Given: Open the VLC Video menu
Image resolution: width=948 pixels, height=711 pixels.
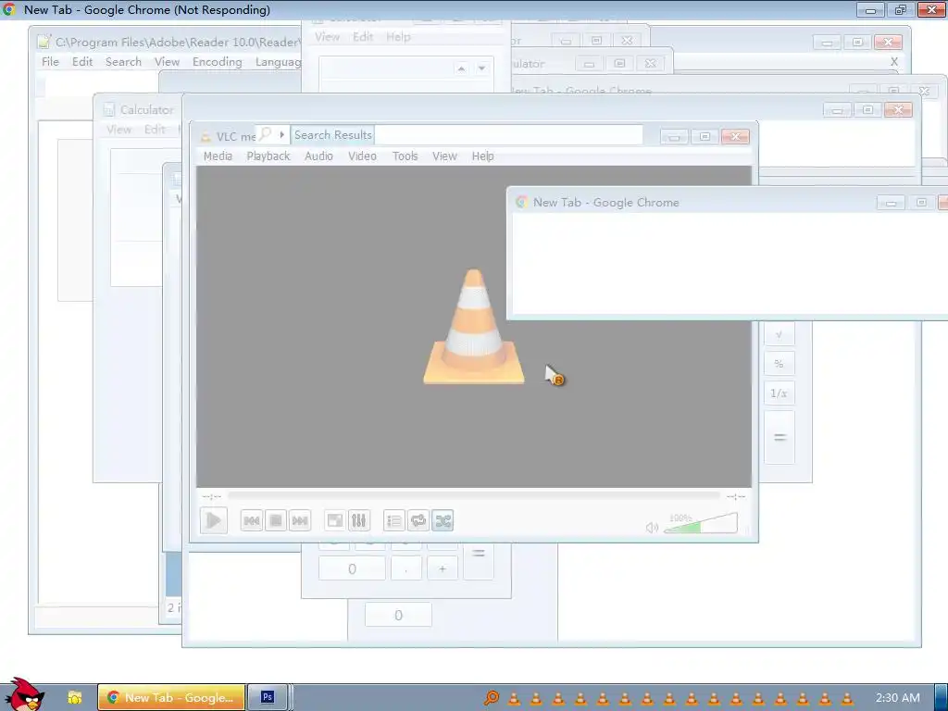Looking at the screenshot, I should [362, 156].
